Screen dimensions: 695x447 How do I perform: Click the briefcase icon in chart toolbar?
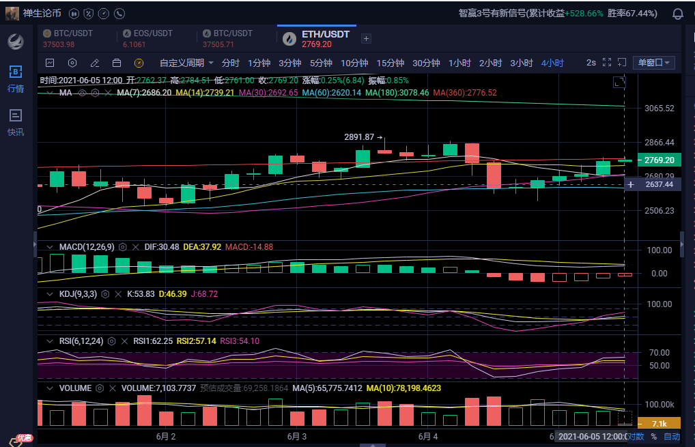[x=117, y=63]
